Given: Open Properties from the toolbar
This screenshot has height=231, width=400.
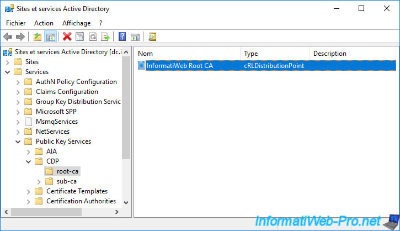Looking at the screenshot, I should click(80, 37).
